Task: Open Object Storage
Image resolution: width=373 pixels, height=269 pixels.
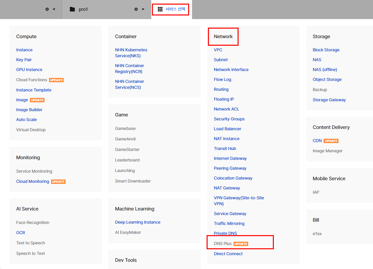Action: (327, 80)
